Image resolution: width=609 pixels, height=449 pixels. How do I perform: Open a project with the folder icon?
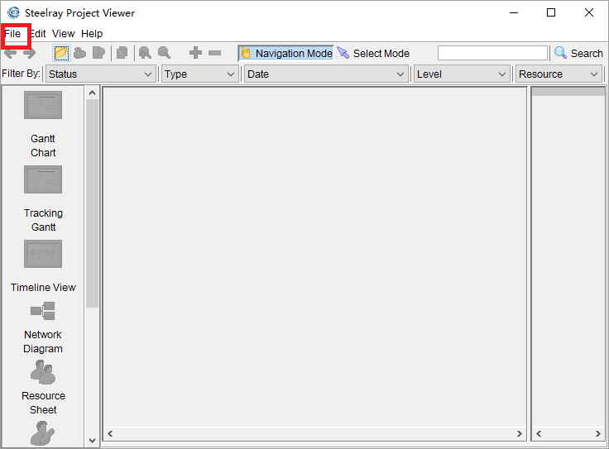61,53
